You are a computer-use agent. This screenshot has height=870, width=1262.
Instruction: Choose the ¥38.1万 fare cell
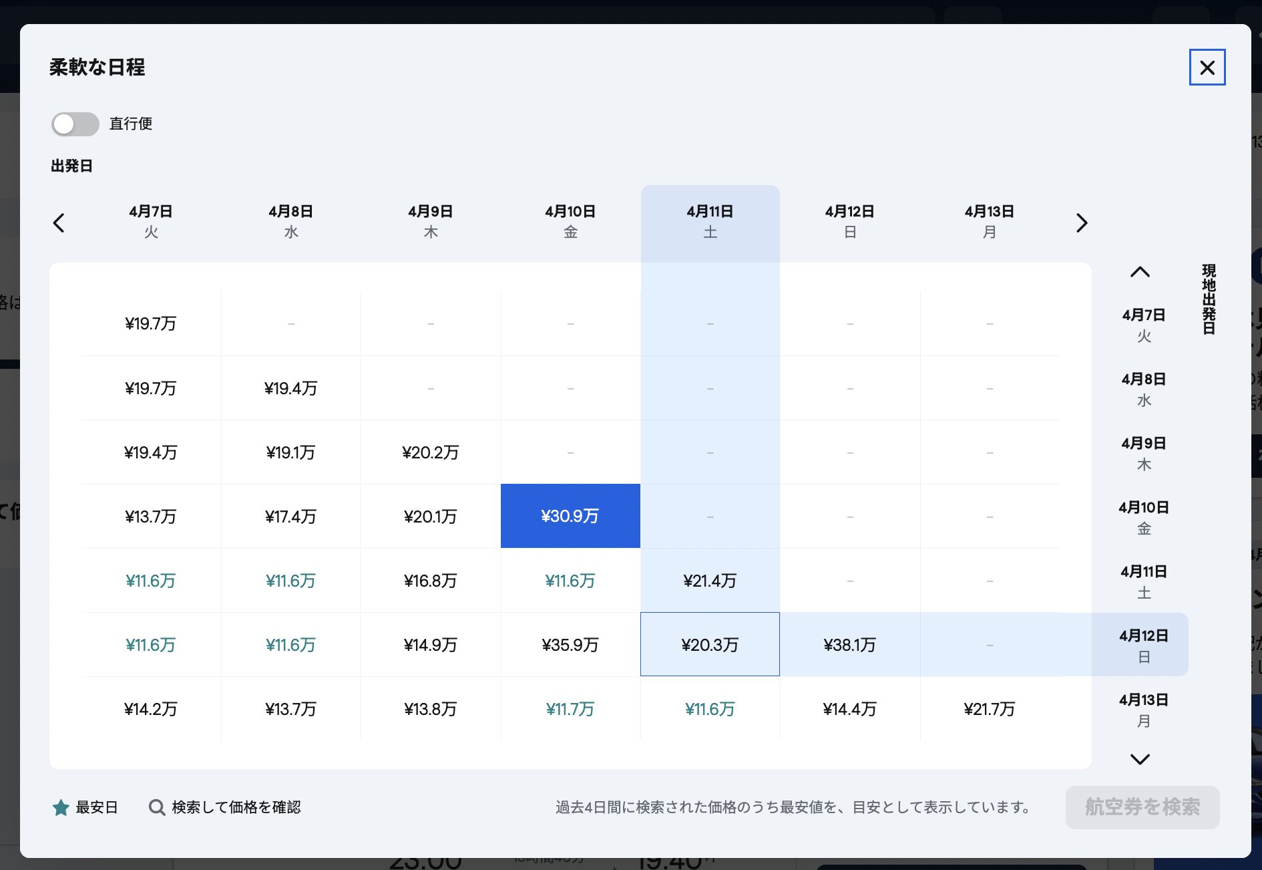849,644
